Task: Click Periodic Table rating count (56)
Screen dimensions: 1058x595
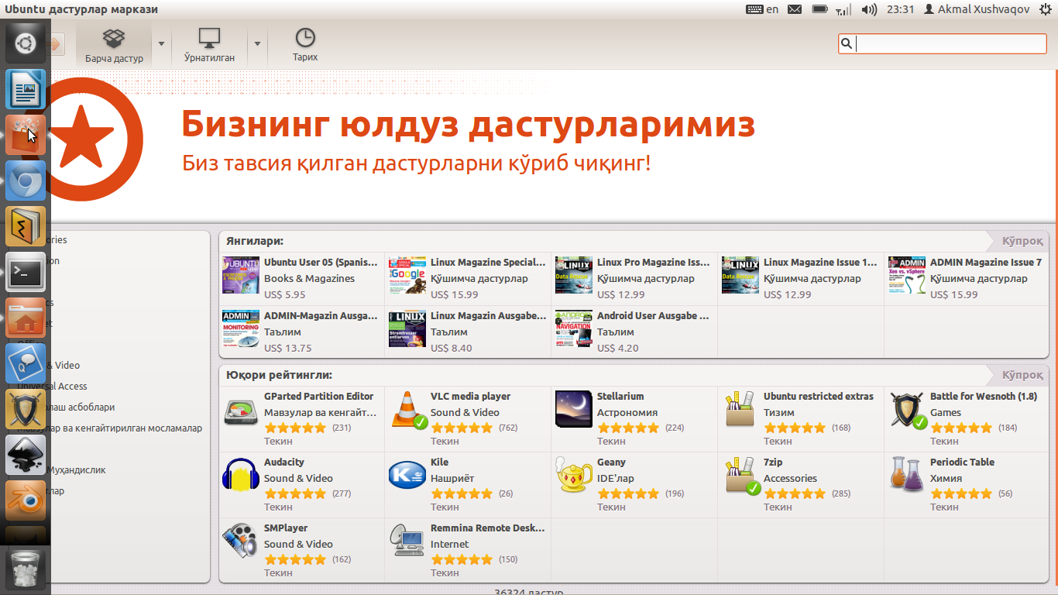Action: click(1005, 494)
